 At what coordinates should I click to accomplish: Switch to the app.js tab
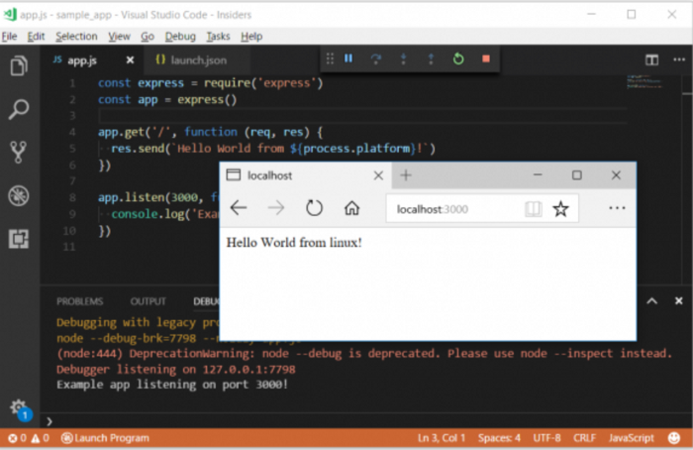(x=82, y=60)
